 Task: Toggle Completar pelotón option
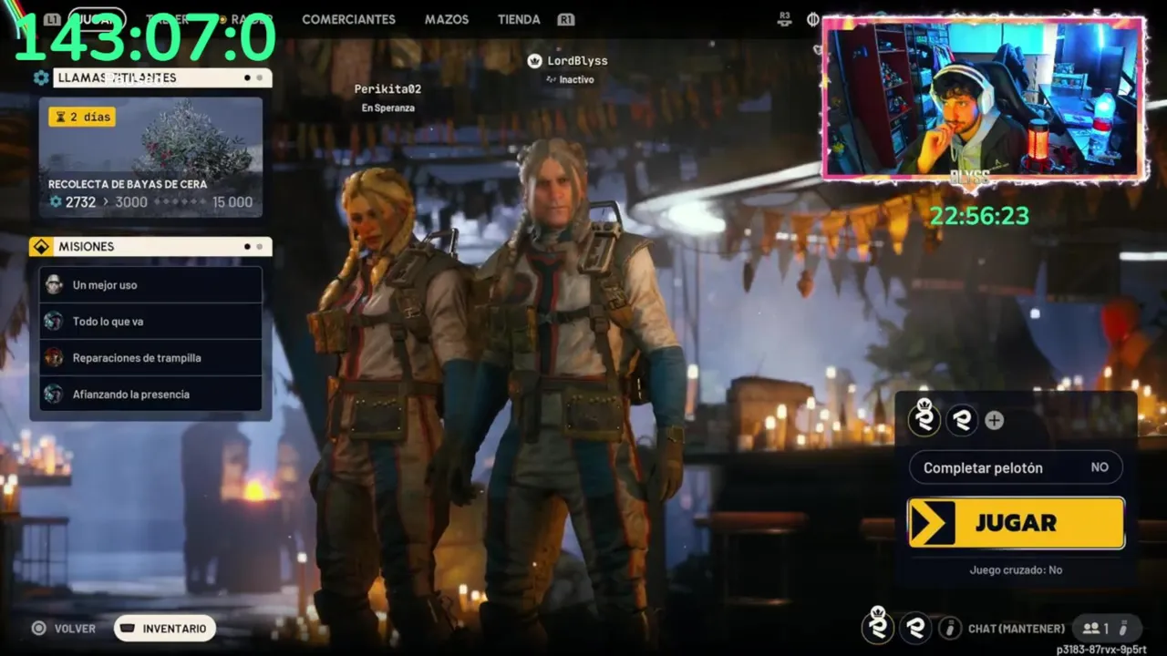click(1016, 467)
